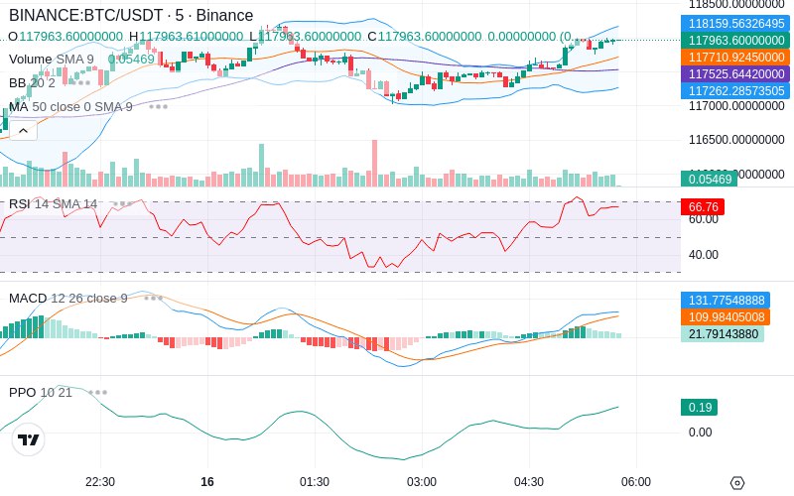Click the PPO value label 0.19
Screen dimensions: 794x496
pos(700,408)
